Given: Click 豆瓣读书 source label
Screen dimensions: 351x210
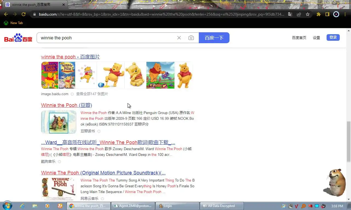Looking at the screenshot, I should point(88,131).
